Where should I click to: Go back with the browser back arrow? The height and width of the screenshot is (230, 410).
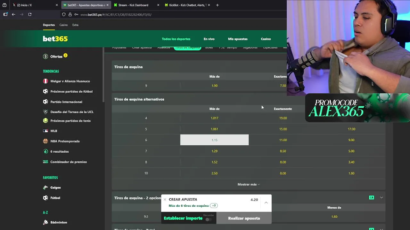tap(13, 14)
